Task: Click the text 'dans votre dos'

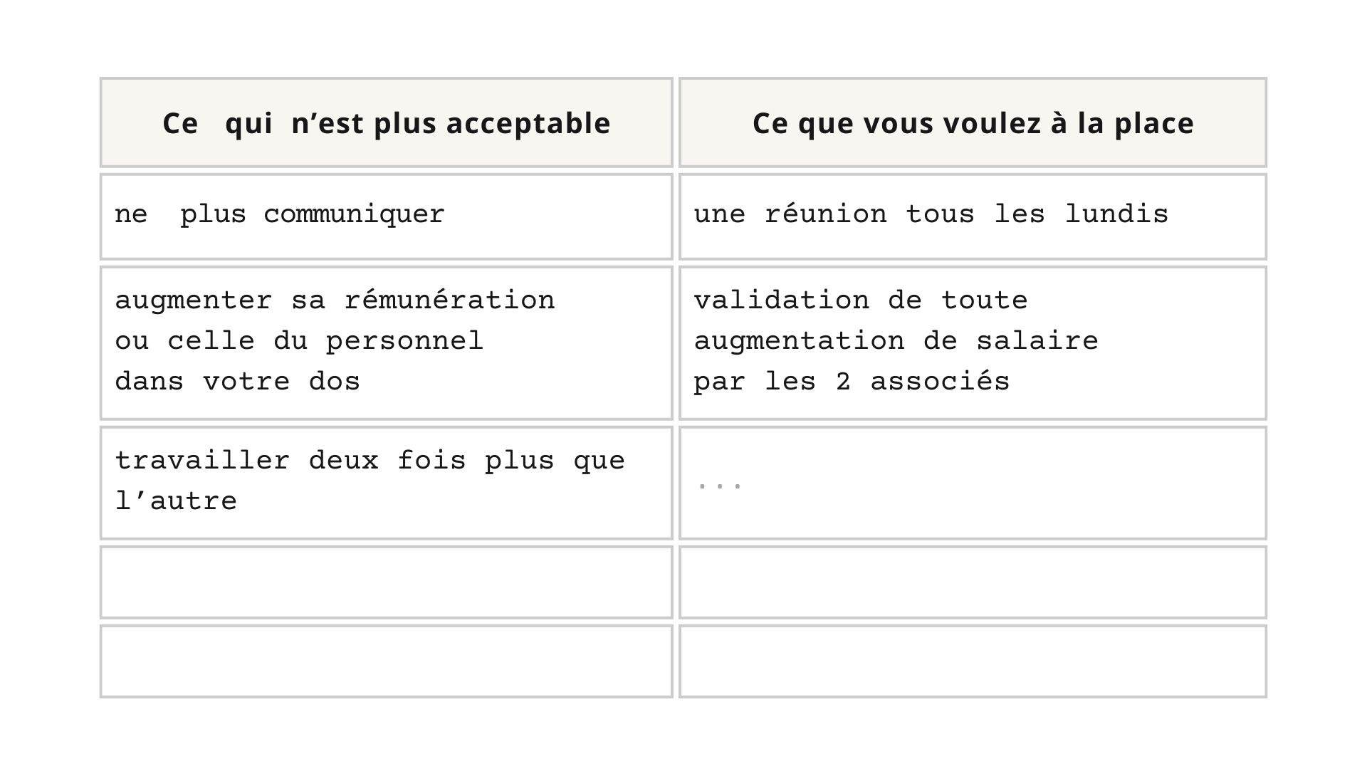Action: [238, 381]
